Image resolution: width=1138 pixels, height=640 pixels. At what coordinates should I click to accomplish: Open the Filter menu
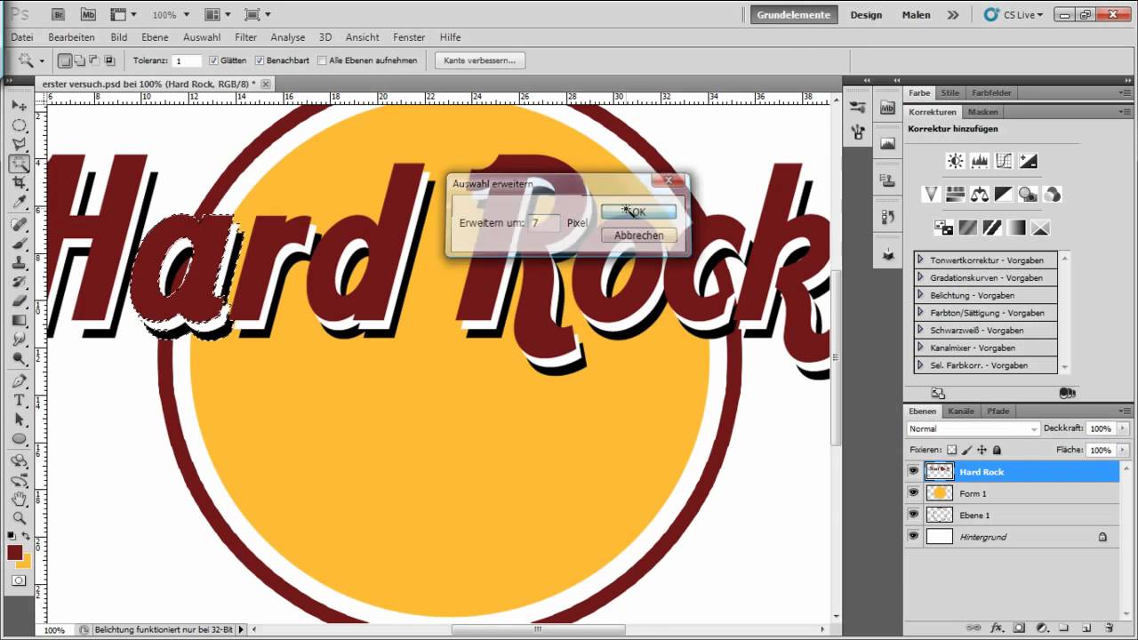pyautogui.click(x=245, y=37)
